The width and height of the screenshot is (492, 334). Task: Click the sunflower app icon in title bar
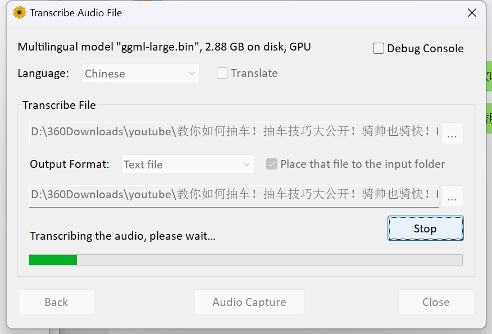(x=20, y=12)
